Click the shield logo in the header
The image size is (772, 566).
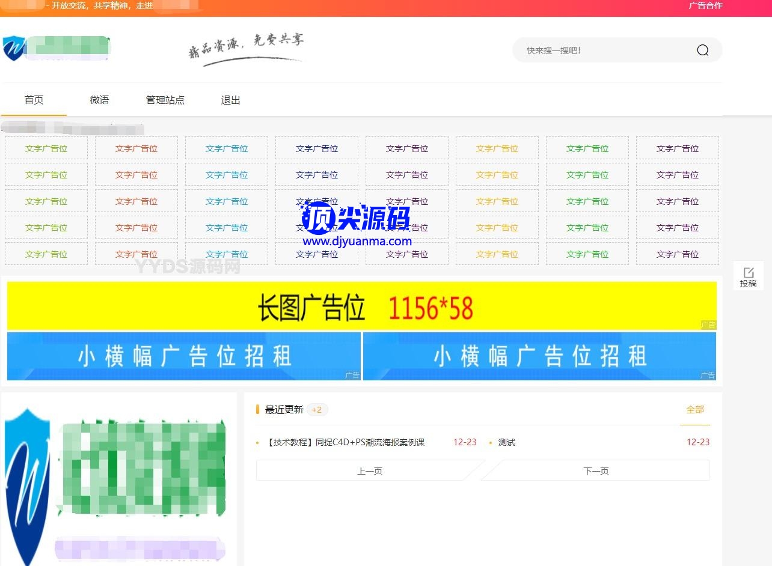click(13, 49)
